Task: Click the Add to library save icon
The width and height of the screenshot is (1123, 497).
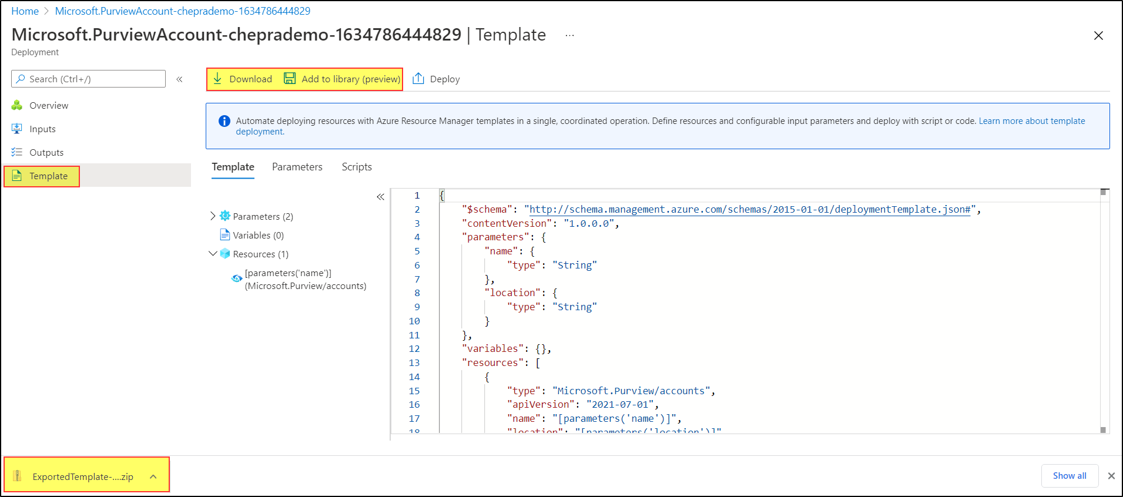Action: click(x=290, y=79)
